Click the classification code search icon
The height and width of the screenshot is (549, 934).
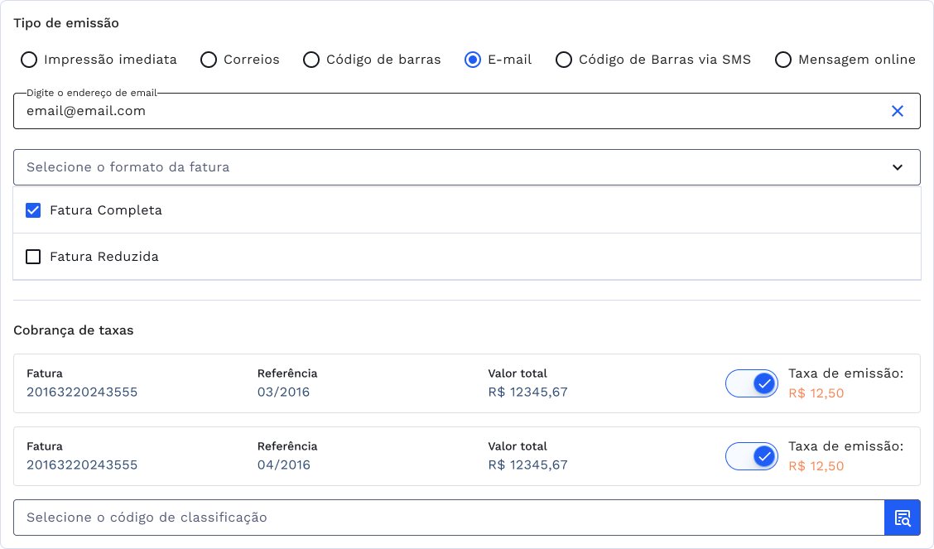coord(903,518)
